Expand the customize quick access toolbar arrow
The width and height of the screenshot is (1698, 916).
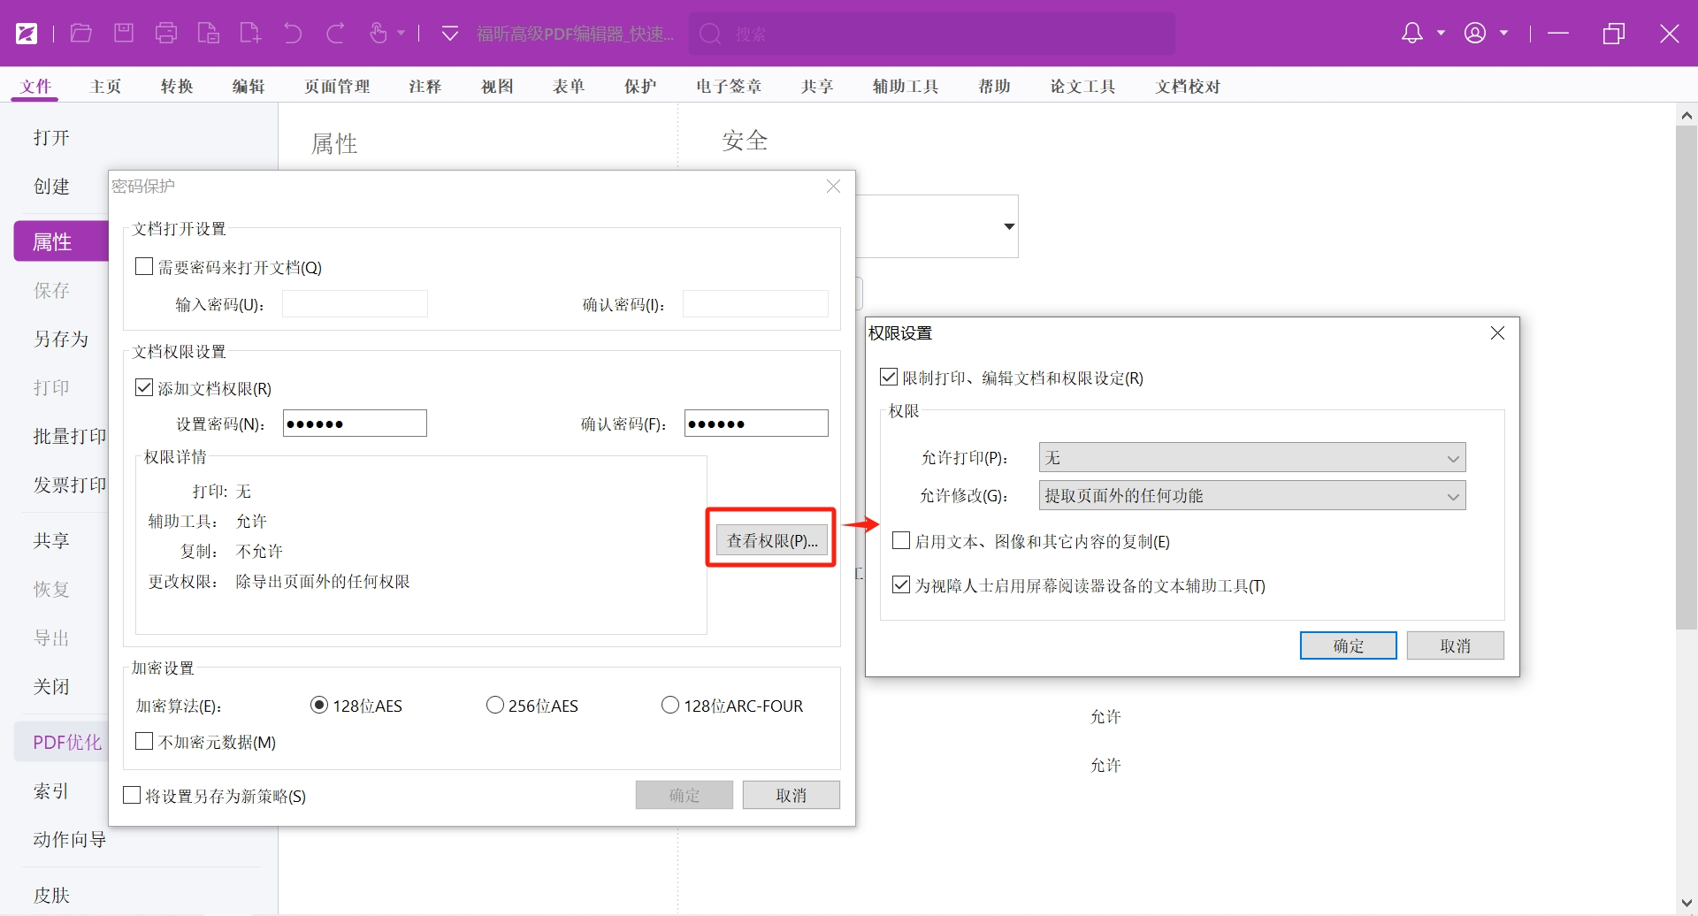click(449, 34)
